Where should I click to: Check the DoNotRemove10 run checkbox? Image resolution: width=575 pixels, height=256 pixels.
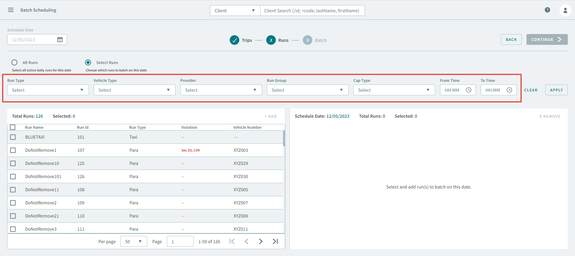point(13,163)
